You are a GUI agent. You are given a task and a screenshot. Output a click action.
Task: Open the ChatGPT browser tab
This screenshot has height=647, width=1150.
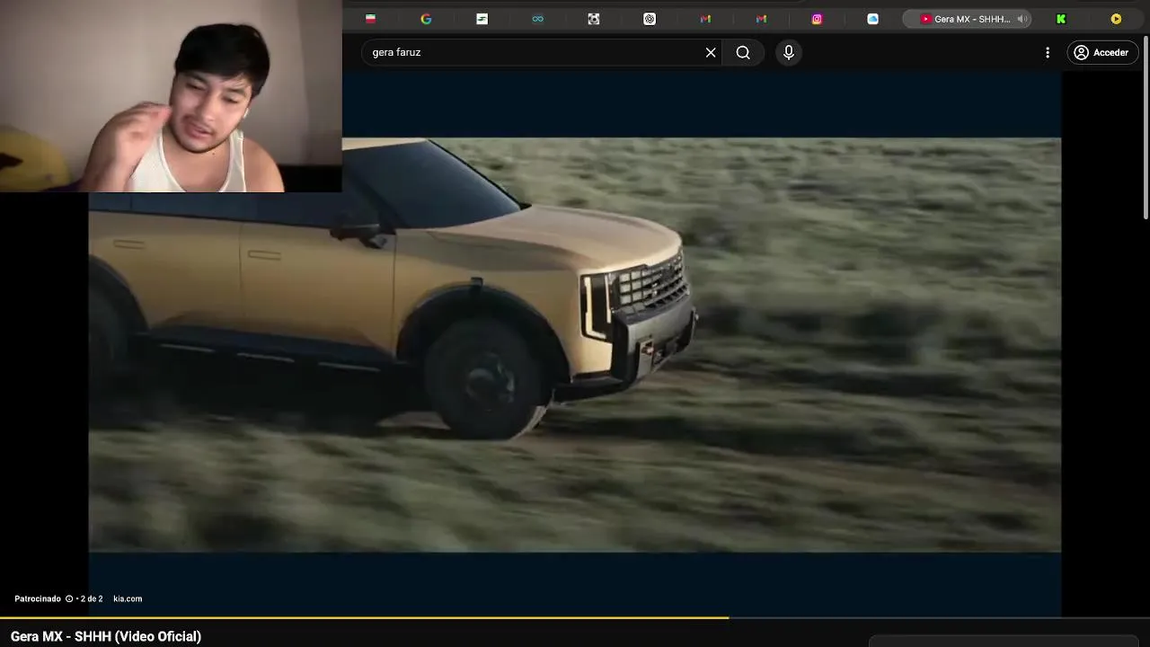point(650,19)
